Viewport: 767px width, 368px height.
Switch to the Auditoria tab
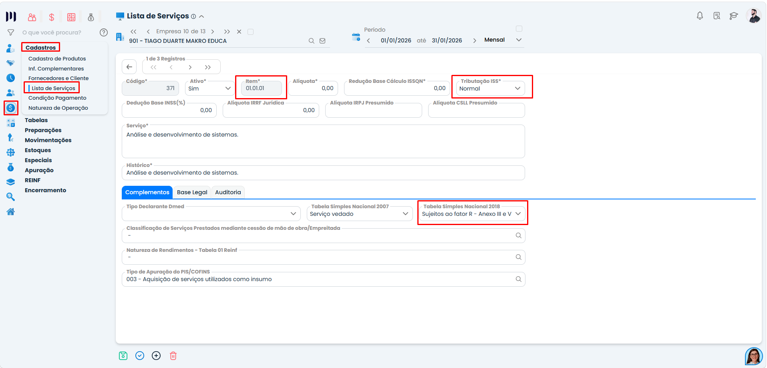pos(228,192)
